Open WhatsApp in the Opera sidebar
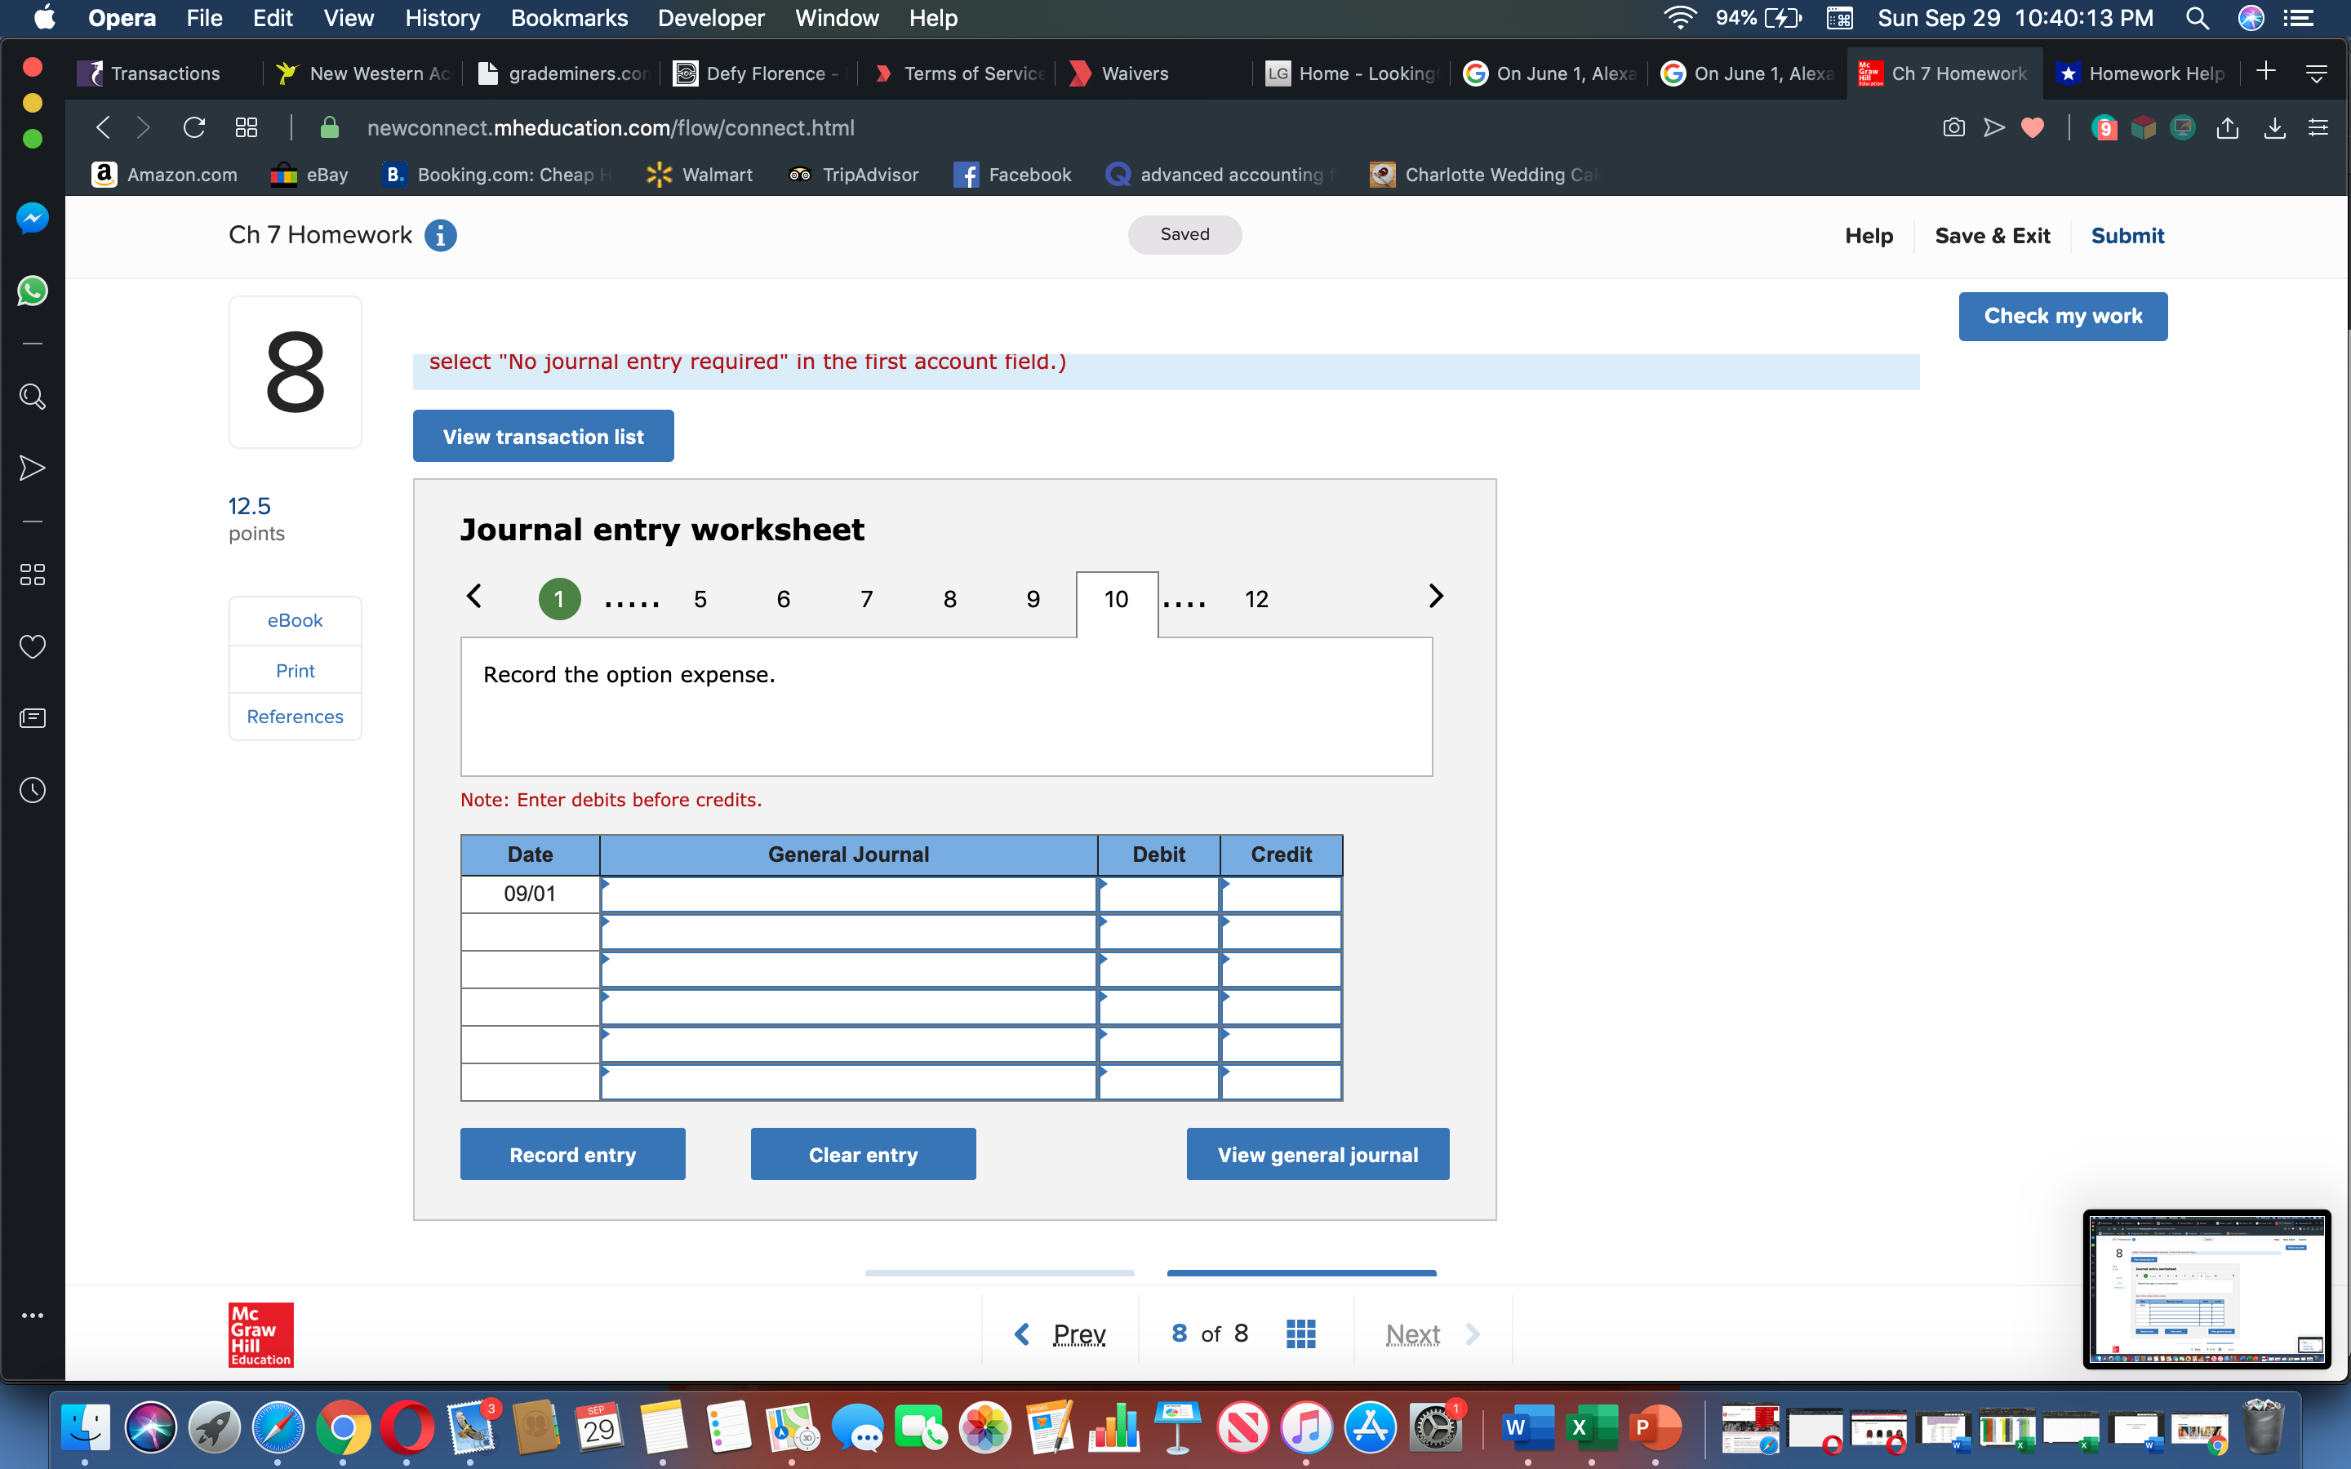This screenshot has height=1469, width=2351. pos(32,291)
